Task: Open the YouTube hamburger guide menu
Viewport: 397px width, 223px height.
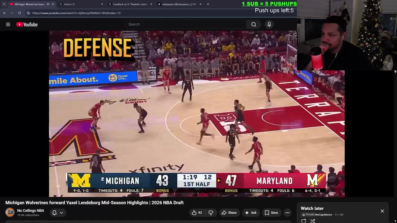Action: click(x=8, y=24)
